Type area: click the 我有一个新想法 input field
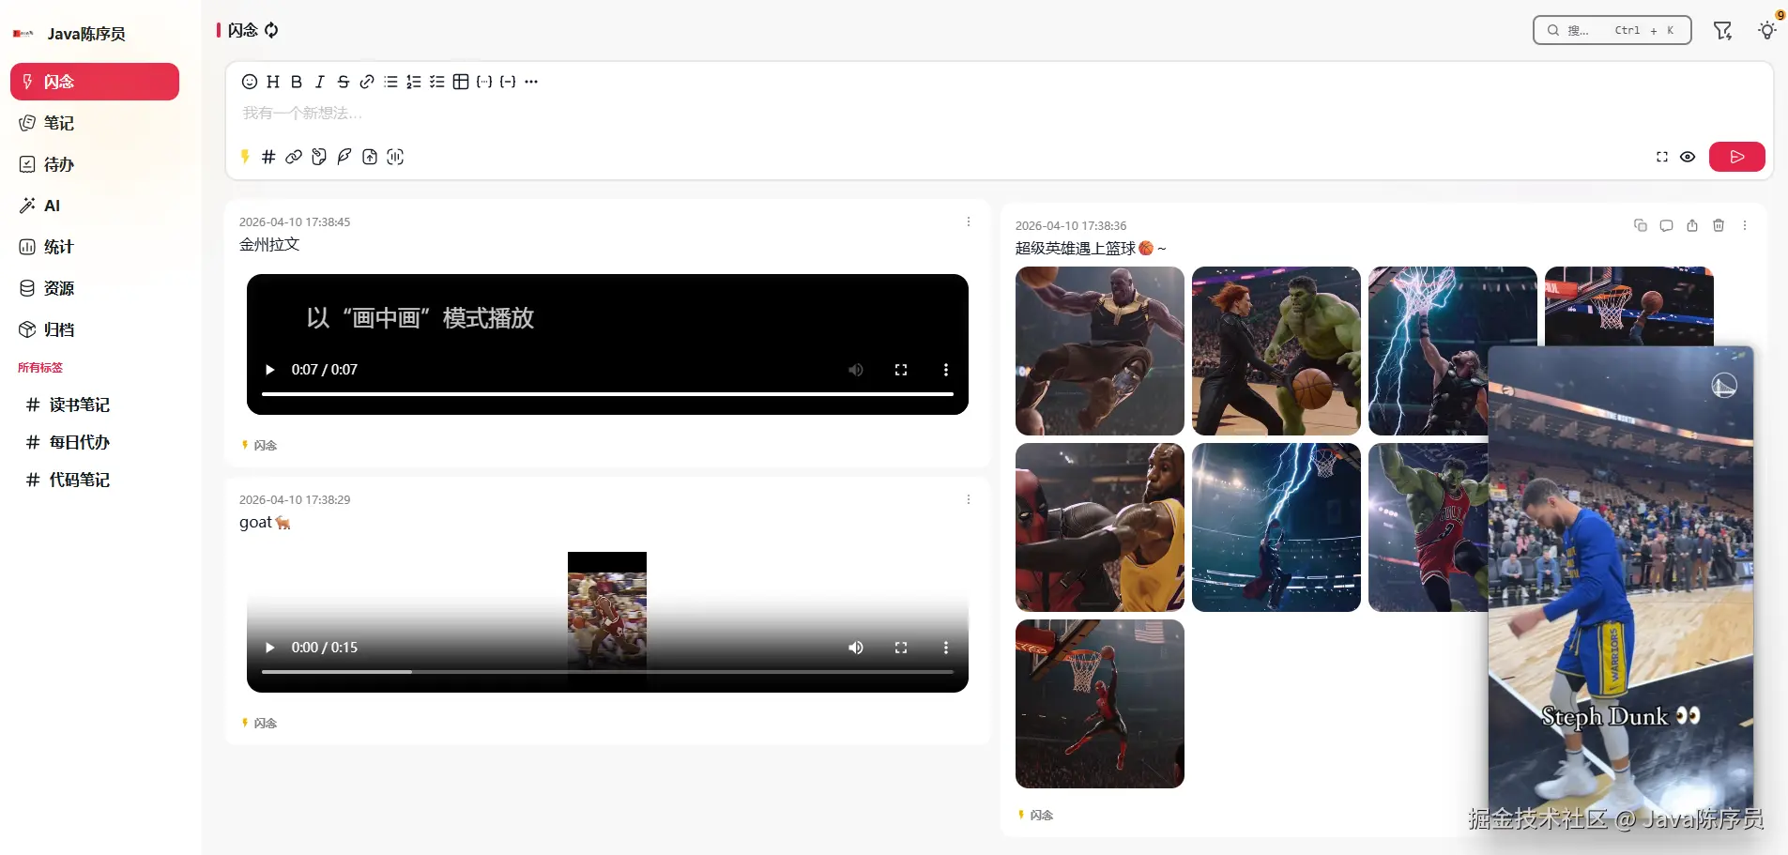This screenshot has width=1788, height=855. [999, 114]
